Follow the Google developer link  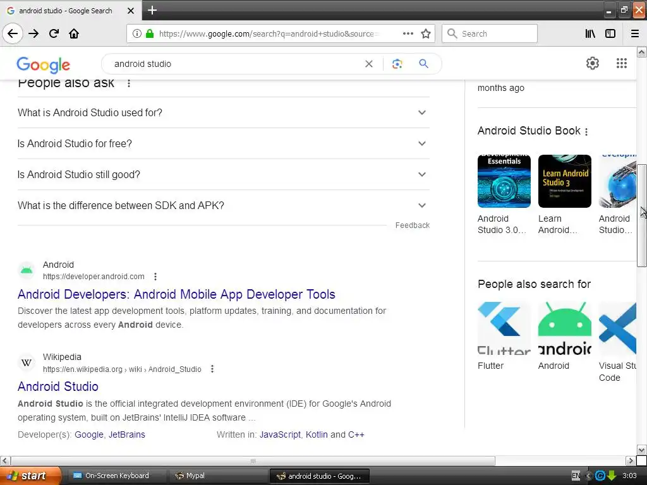[x=88, y=434]
